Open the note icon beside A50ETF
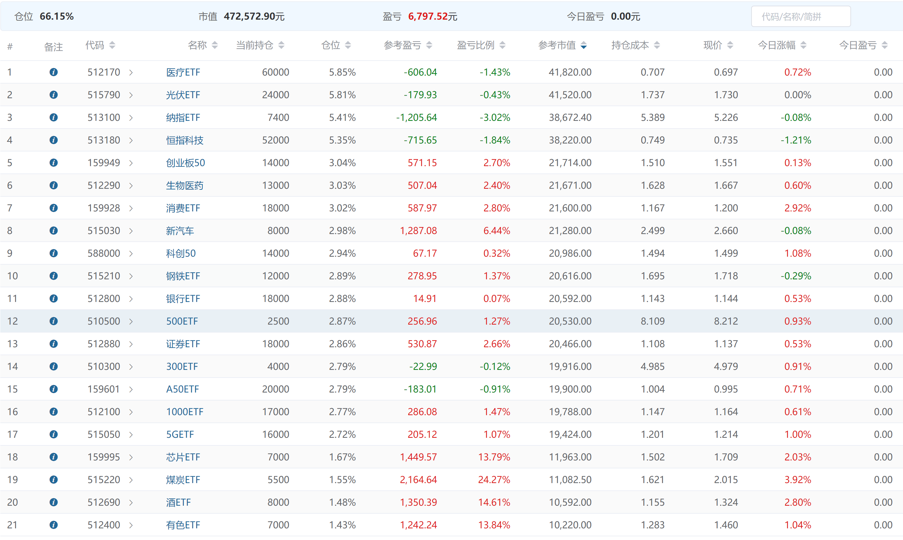 point(54,389)
